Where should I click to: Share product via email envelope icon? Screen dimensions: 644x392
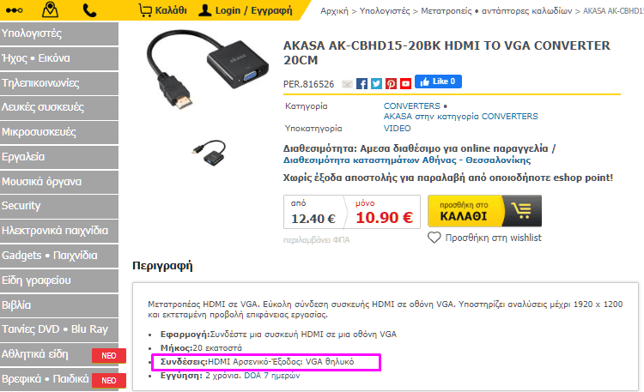tap(347, 84)
